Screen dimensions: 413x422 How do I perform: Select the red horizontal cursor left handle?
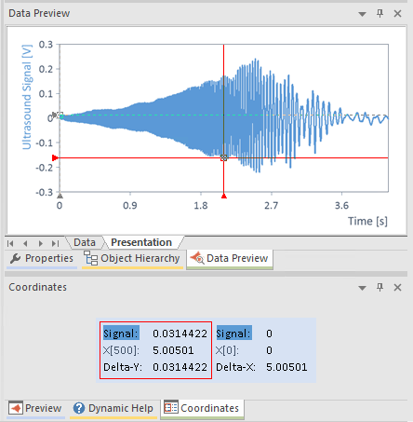[55, 158]
